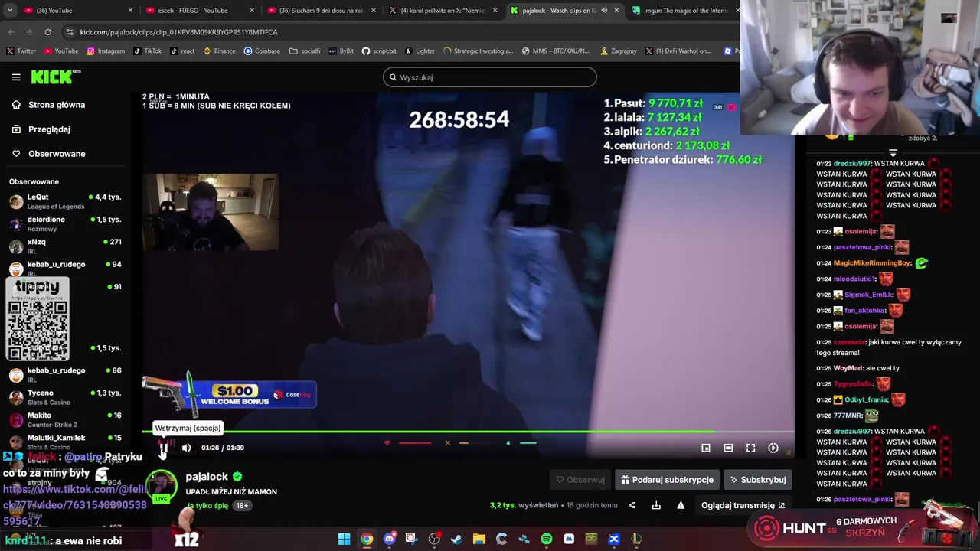Screen dimensions: 980x551
Task: Open Binance bookmark
Action: (x=219, y=51)
